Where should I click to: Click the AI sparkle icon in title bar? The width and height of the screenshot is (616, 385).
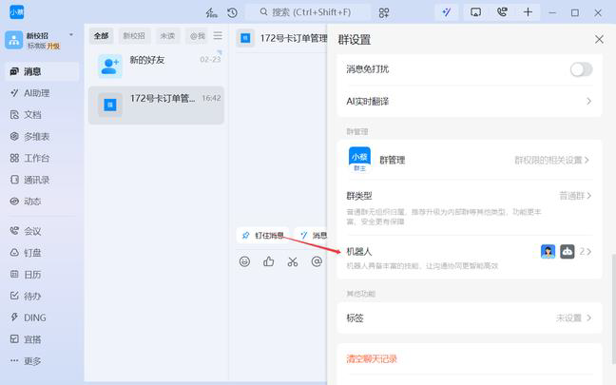tap(447, 12)
